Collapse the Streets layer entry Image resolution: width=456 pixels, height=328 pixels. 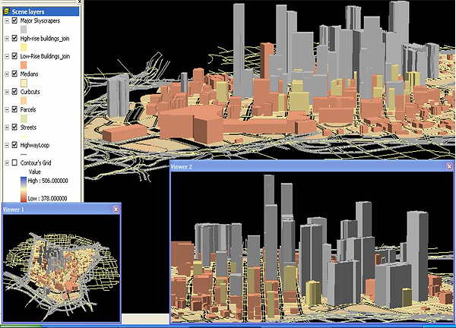(x=7, y=128)
